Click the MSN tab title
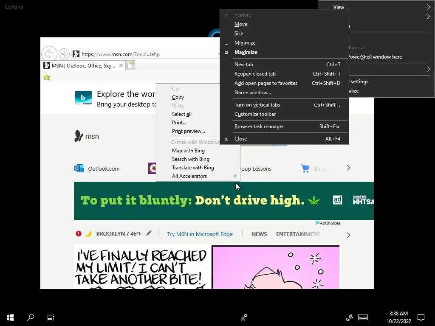 (83, 66)
